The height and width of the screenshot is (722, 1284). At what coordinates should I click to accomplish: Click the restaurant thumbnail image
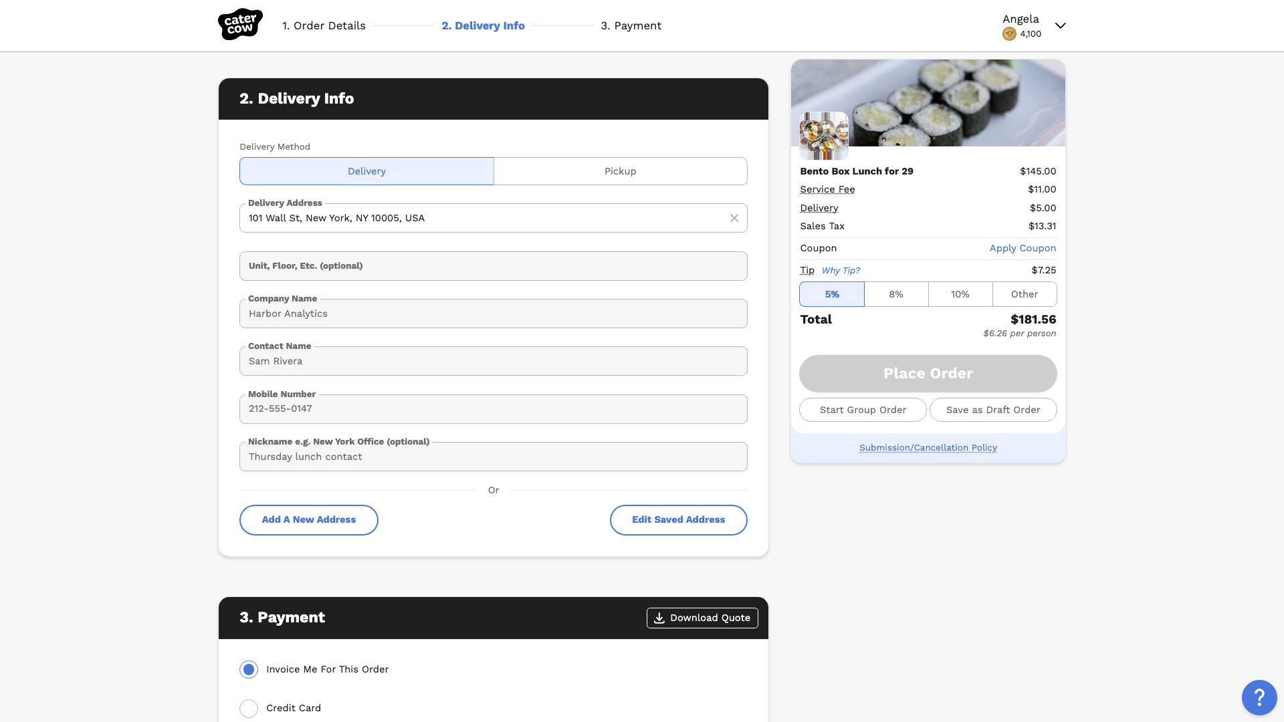coord(824,136)
